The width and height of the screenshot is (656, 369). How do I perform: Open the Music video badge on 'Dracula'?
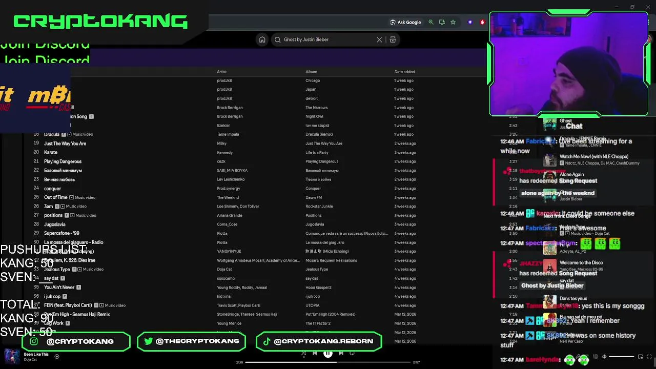(80, 134)
